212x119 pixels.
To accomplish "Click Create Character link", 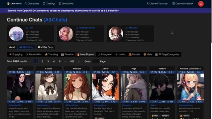I will (x=157, y=4).
